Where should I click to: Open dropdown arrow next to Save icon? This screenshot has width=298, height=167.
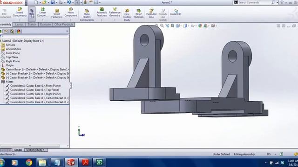click(56, 3)
